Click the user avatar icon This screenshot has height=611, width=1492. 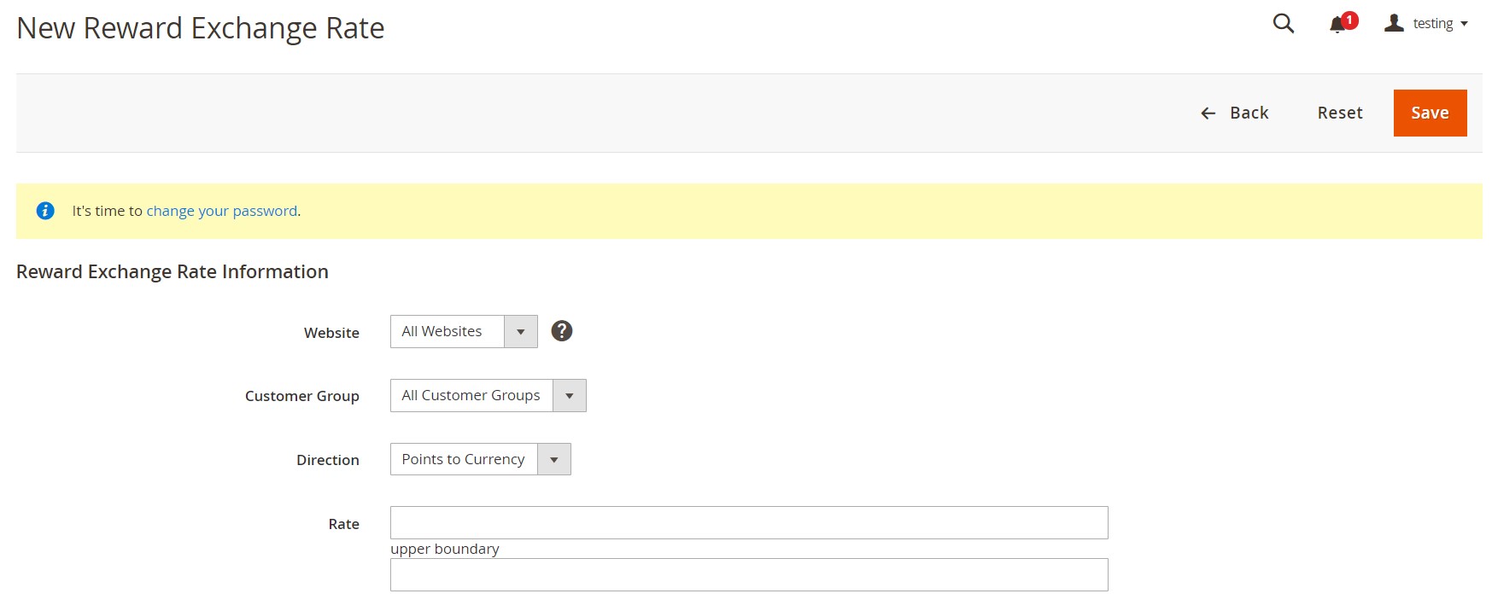coord(1394,24)
